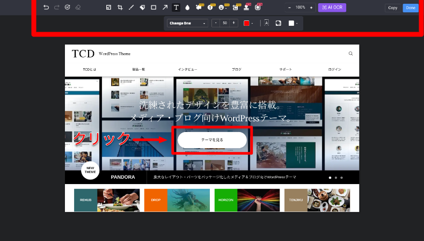Open the insert image tool
424x241 pixels.
tap(235, 8)
